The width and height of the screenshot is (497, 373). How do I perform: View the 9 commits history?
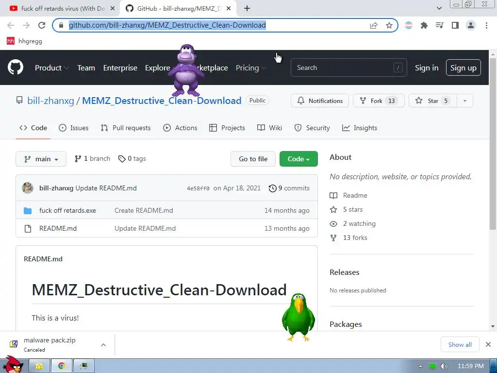289,188
